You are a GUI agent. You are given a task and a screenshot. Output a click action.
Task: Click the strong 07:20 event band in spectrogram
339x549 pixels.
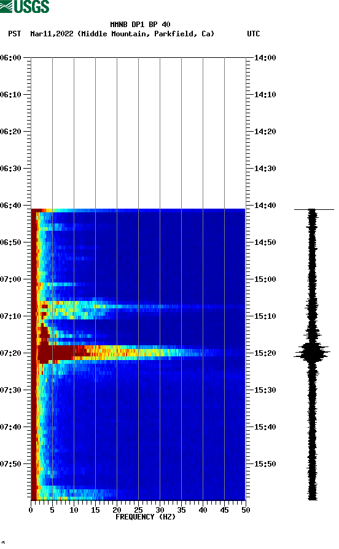coord(138,353)
